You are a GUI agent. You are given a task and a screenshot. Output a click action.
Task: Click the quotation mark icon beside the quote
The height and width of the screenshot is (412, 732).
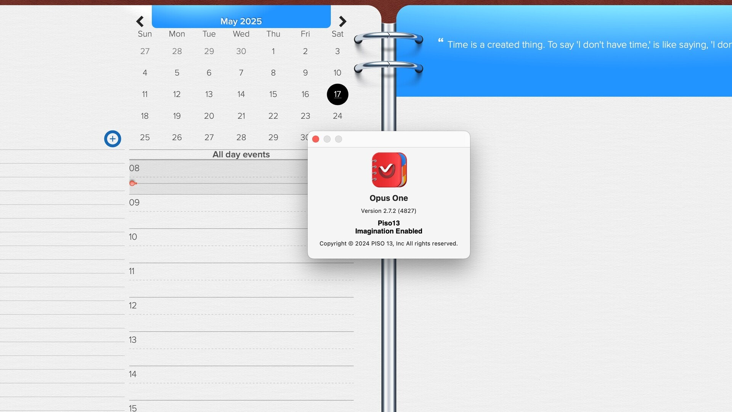[440, 41]
